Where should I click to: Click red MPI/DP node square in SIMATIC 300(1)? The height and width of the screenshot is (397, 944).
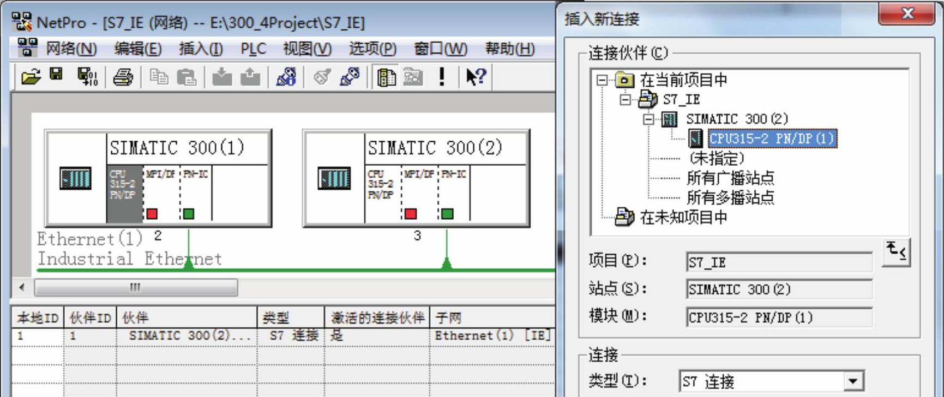[152, 214]
